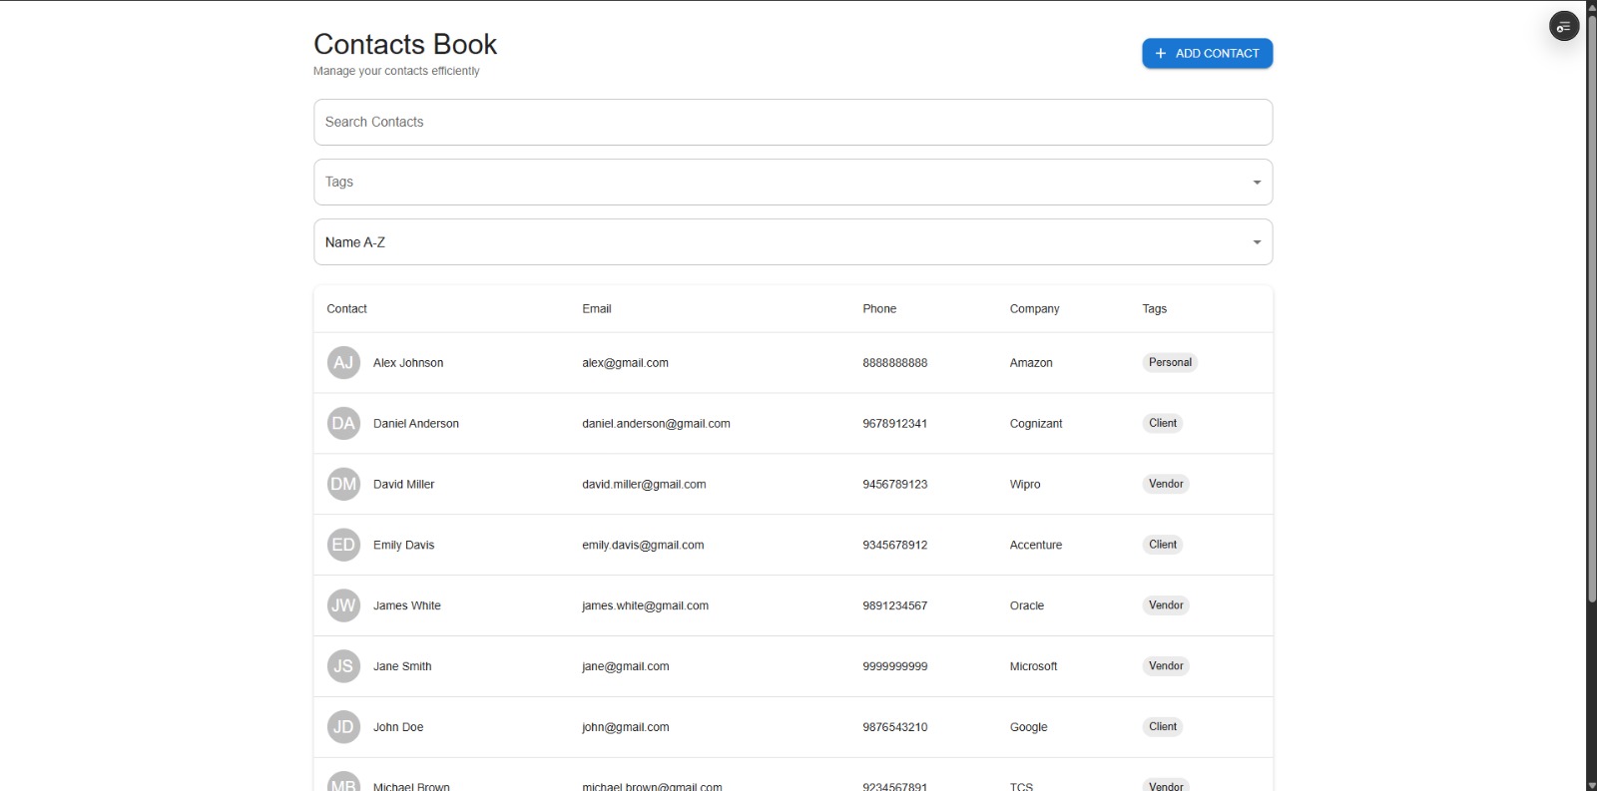
Task: Click the Tags column header
Action: [x=1155, y=309]
